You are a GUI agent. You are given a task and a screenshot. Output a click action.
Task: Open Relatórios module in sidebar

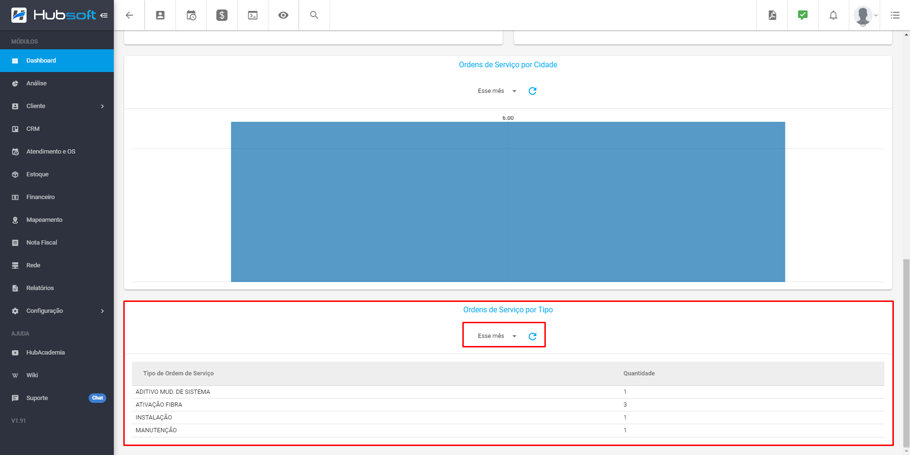click(x=57, y=288)
